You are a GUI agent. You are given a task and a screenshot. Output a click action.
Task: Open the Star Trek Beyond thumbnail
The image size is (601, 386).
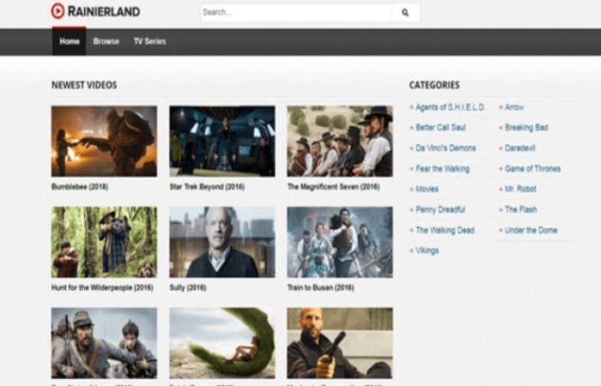click(222, 142)
